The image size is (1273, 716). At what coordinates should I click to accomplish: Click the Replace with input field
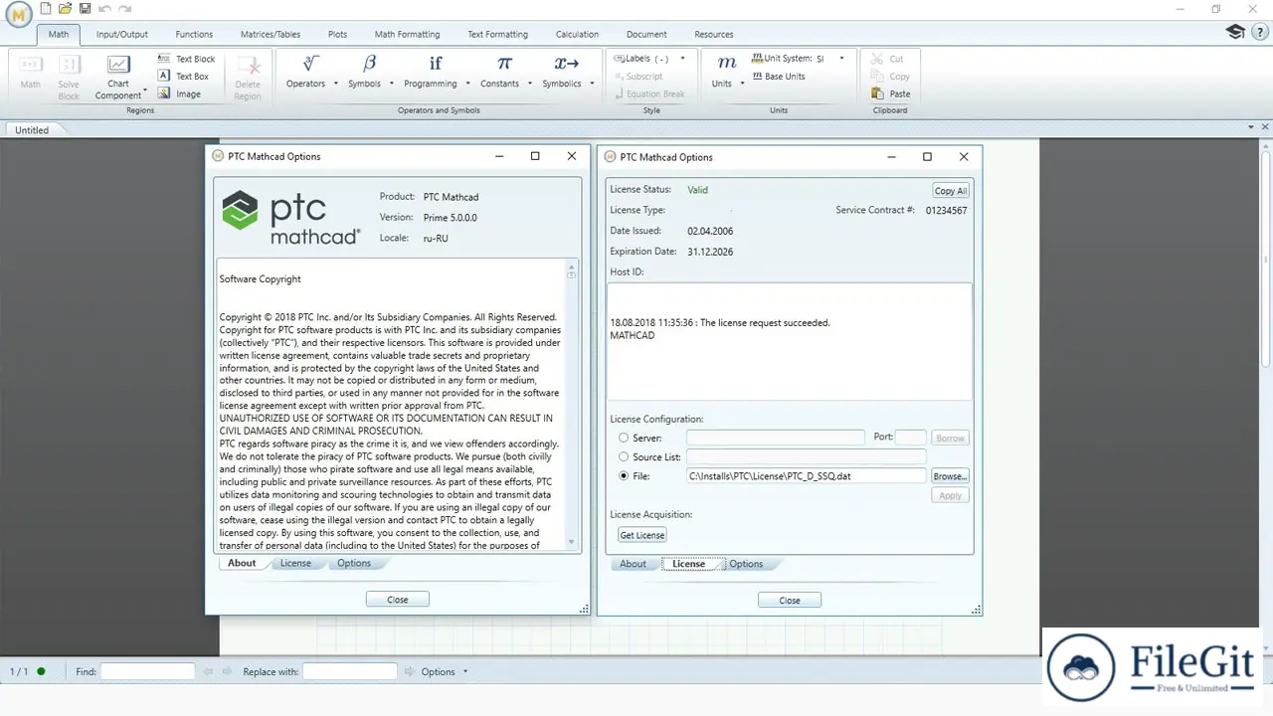(350, 672)
